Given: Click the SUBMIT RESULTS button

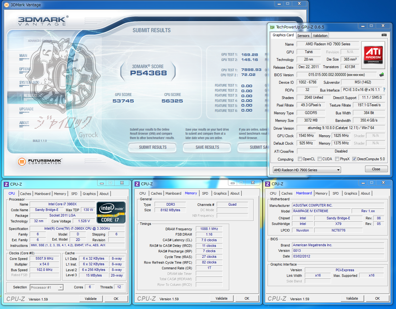Looking at the screenshot, I should (x=153, y=147).
